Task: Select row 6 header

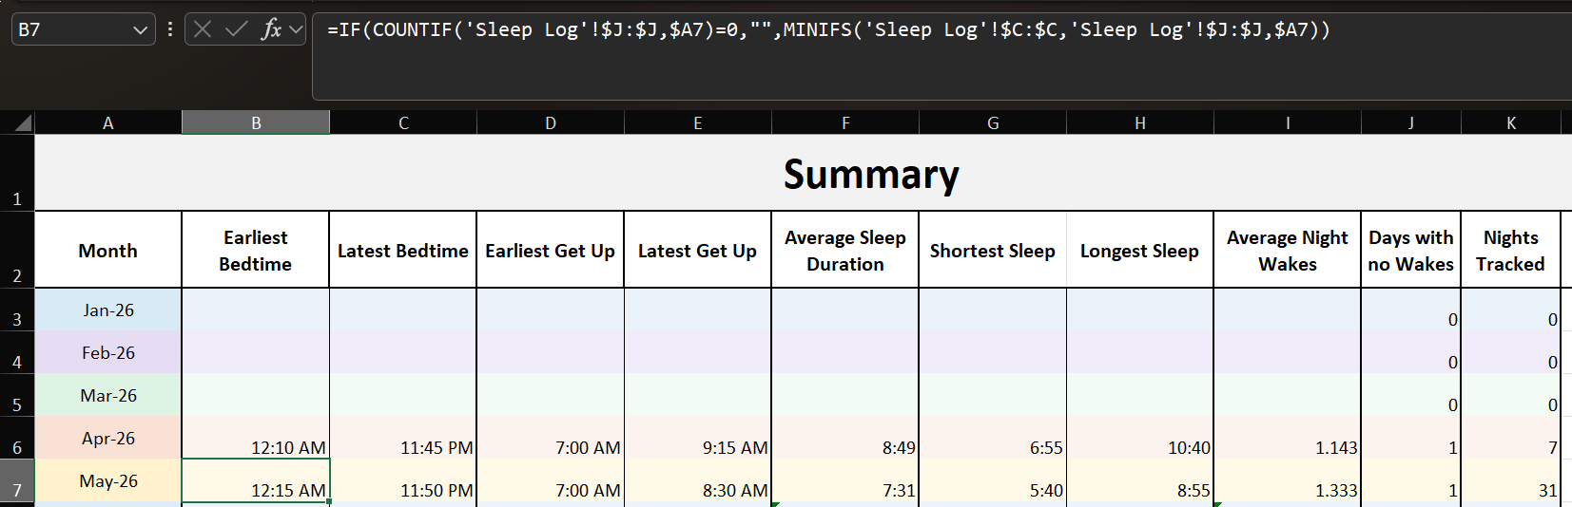Action: (17, 438)
